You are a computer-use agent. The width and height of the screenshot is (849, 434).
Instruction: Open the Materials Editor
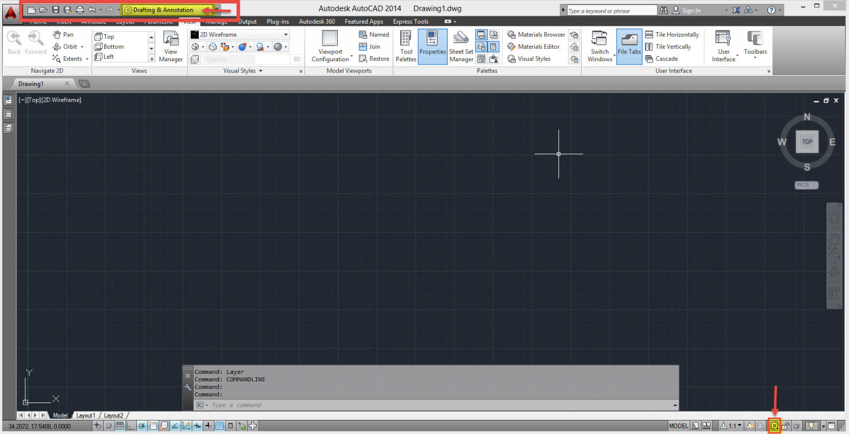534,47
